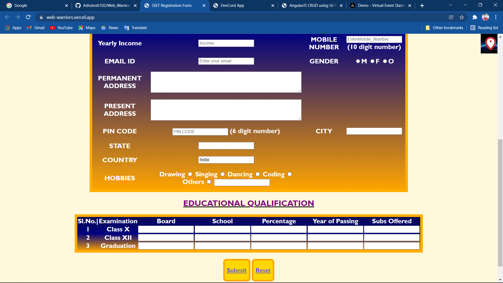The height and width of the screenshot is (283, 503).
Task: Open the Chrome three-dot menu
Action: click(x=496, y=17)
